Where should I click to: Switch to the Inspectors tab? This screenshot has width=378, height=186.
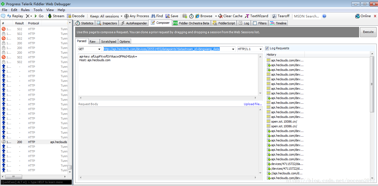[x=107, y=23]
